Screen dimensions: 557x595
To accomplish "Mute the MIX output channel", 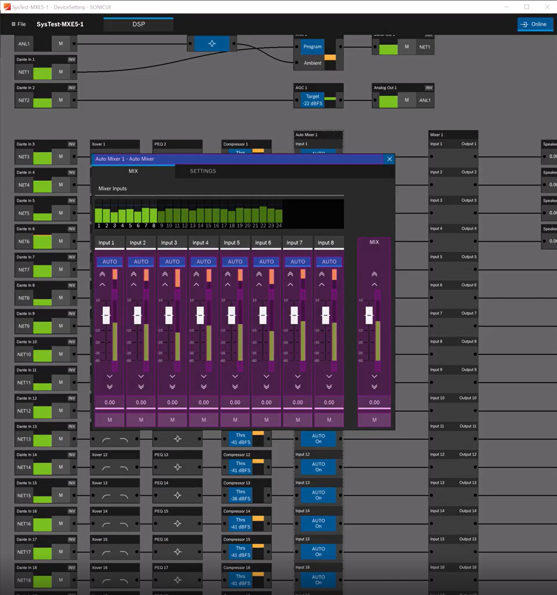I will tap(374, 420).
